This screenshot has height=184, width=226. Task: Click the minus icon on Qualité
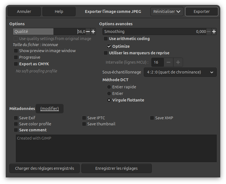[88, 32]
